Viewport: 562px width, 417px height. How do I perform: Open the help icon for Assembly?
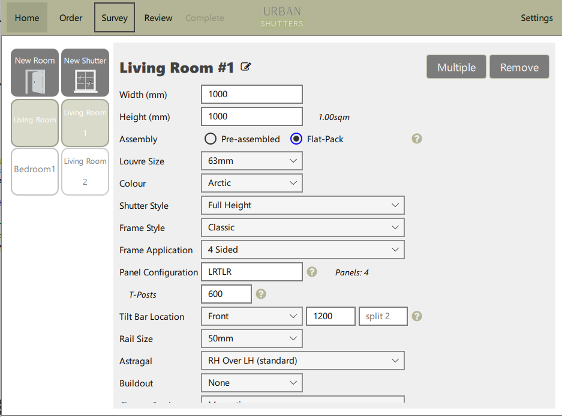417,139
